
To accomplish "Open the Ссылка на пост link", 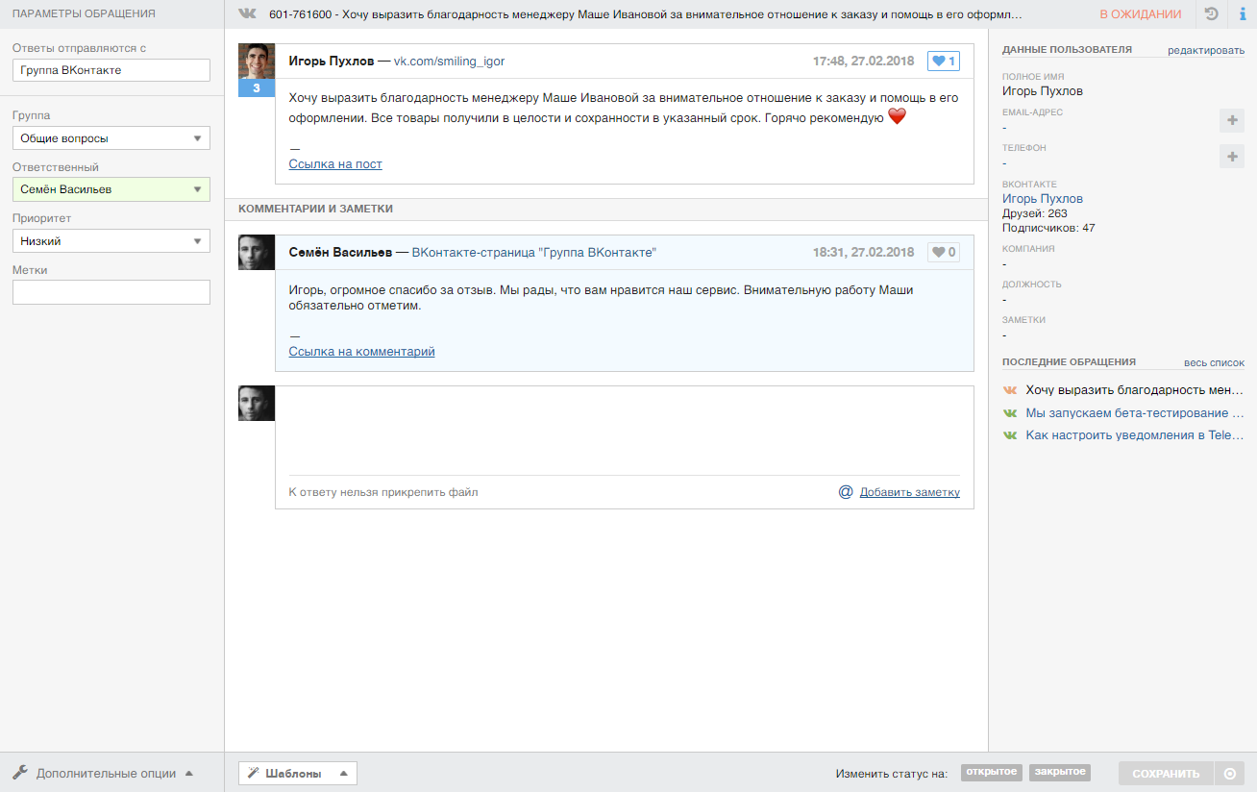I will click(335, 164).
